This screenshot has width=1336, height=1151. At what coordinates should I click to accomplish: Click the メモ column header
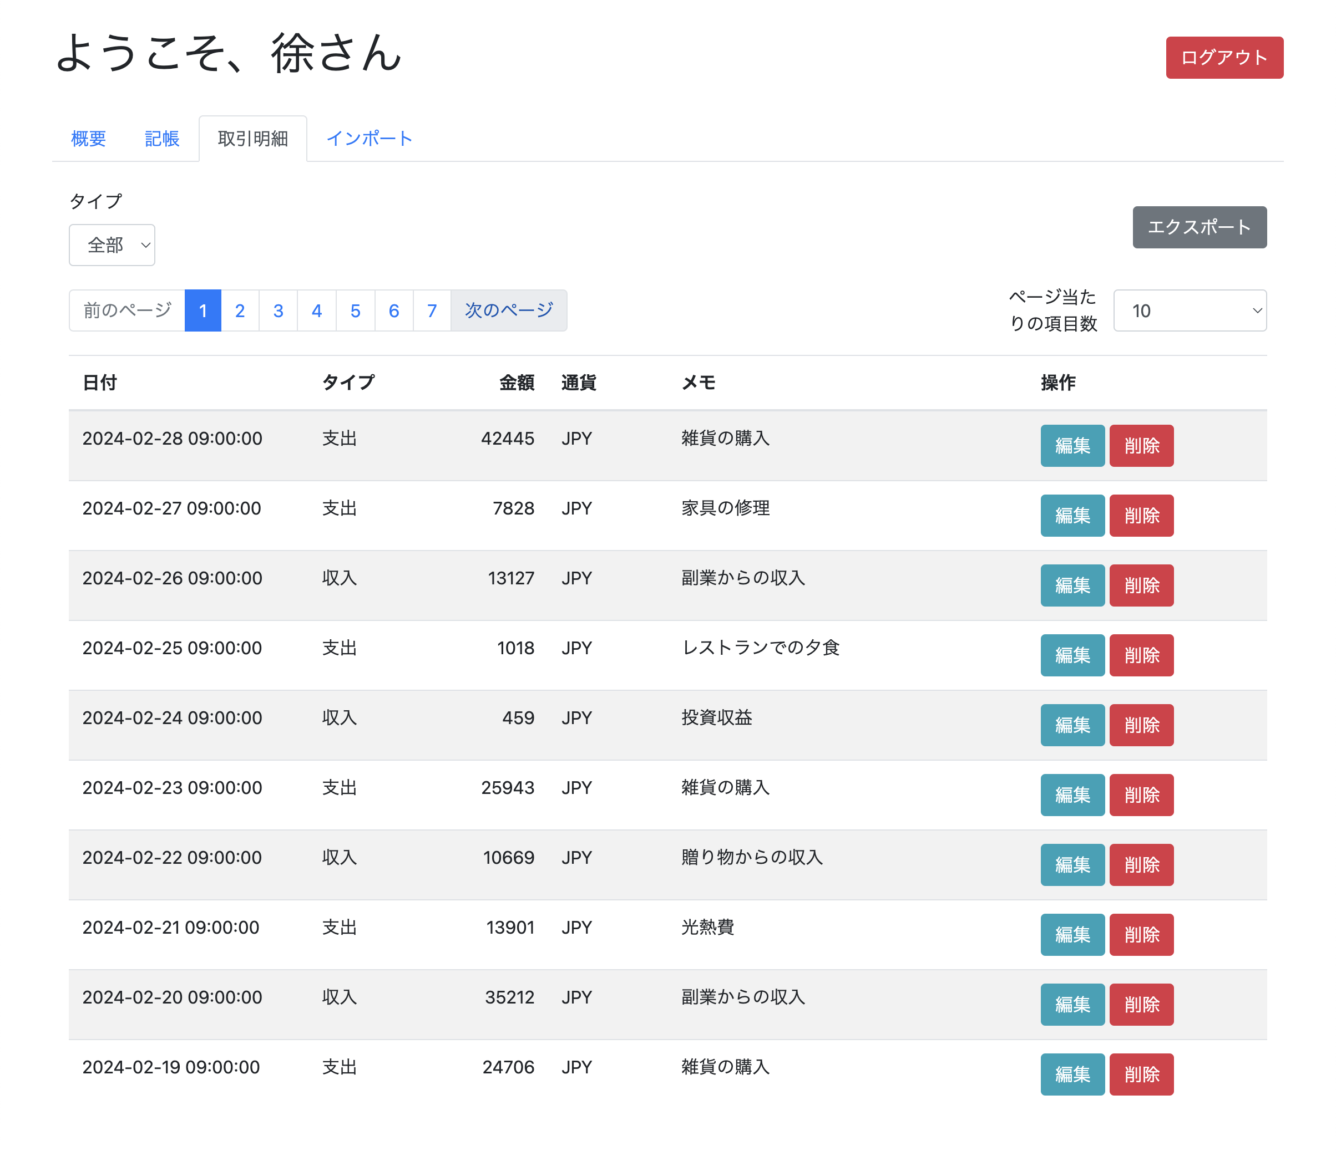[x=699, y=383]
